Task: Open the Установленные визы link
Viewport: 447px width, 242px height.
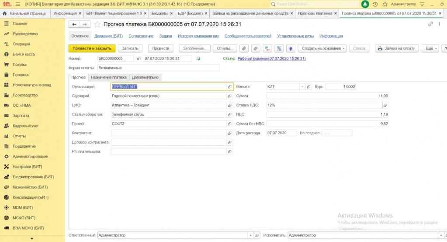Action: (x=295, y=36)
